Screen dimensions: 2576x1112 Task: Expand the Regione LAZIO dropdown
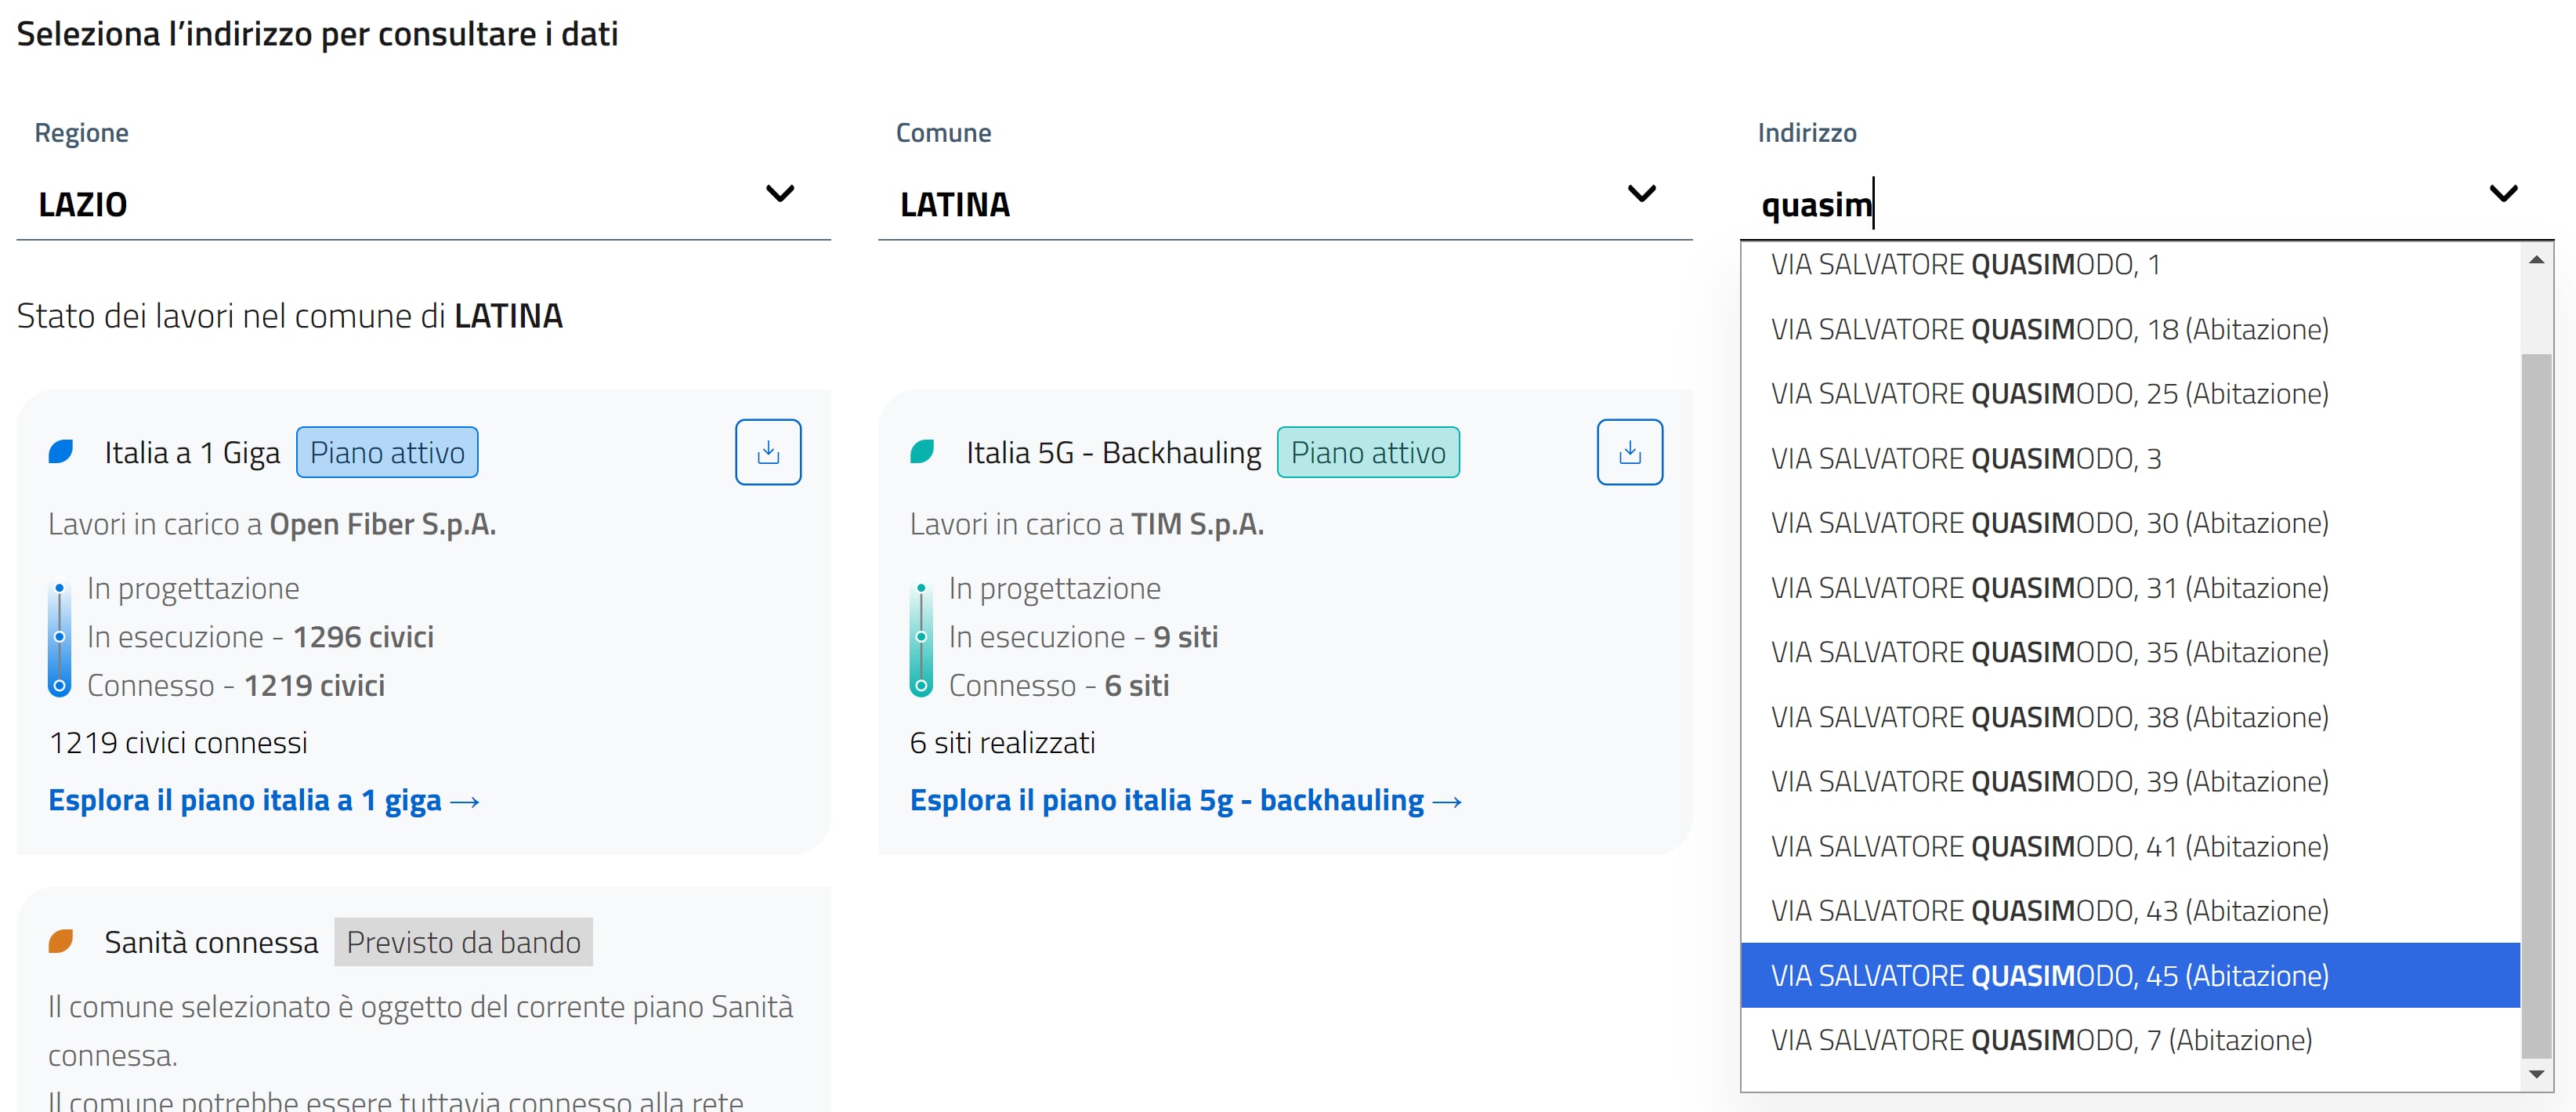[779, 193]
